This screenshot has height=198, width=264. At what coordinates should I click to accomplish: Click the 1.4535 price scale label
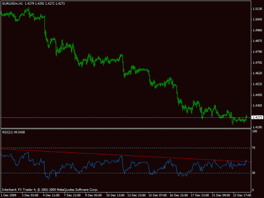pos(257,84)
